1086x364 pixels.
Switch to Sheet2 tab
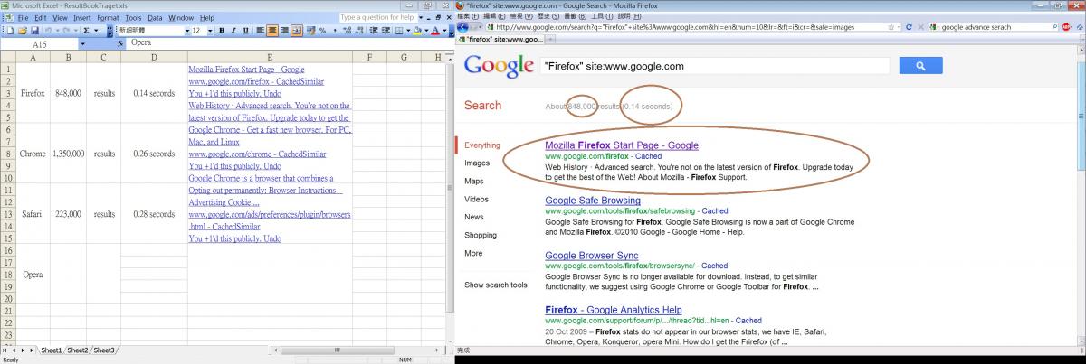(x=78, y=350)
